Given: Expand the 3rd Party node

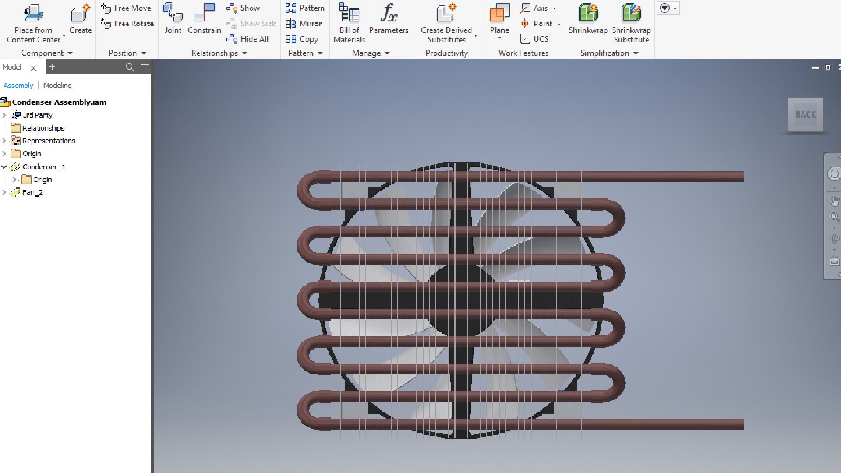Looking at the screenshot, I should click(x=4, y=115).
